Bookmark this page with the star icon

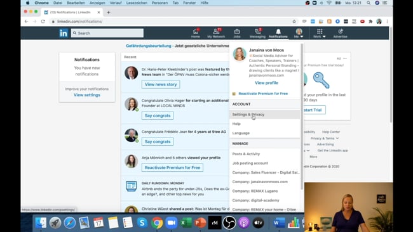click(x=294, y=22)
